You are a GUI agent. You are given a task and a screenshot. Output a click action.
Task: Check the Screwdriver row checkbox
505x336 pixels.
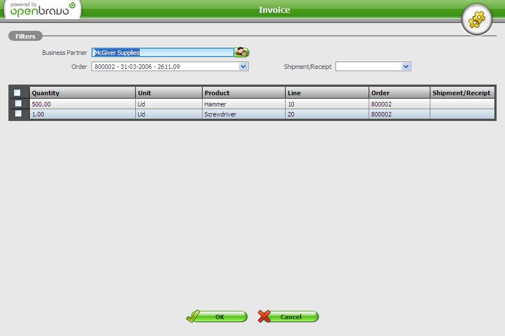click(x=19, y=114)
